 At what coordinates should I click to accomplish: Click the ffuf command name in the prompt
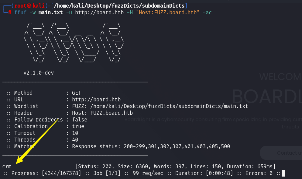20,12
